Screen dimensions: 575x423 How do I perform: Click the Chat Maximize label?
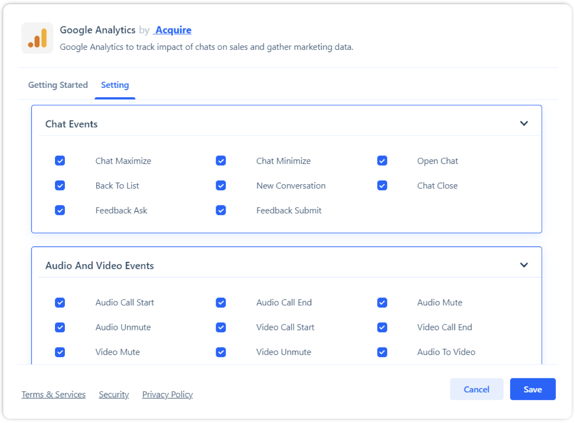(123, 161)
